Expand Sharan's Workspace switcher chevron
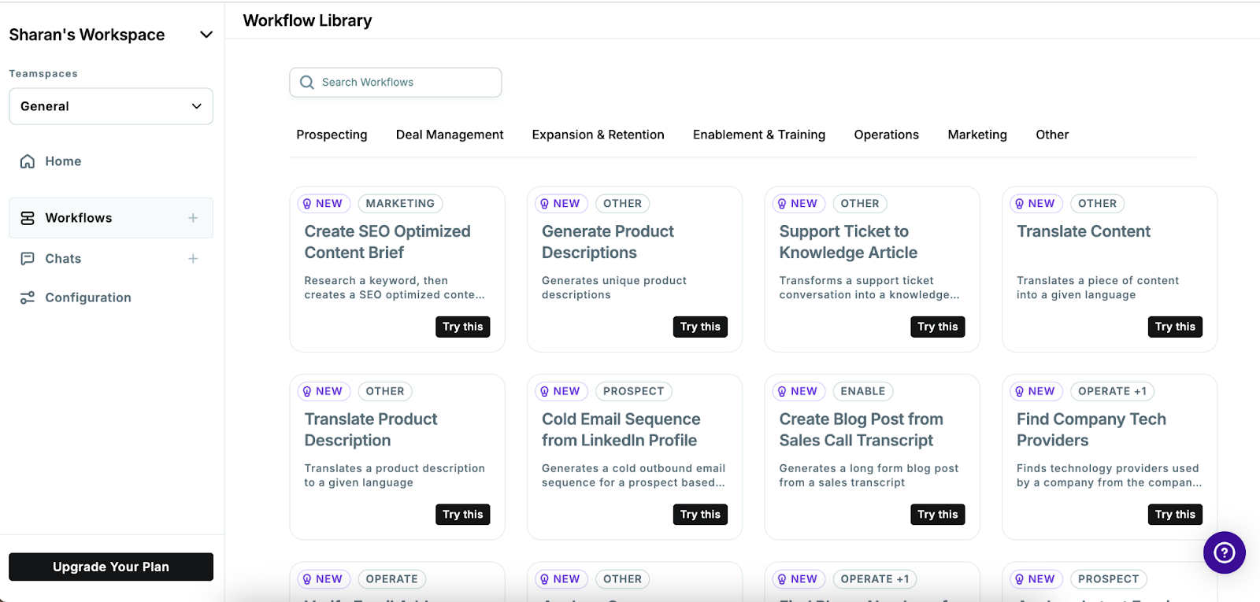 pos(206,35)
